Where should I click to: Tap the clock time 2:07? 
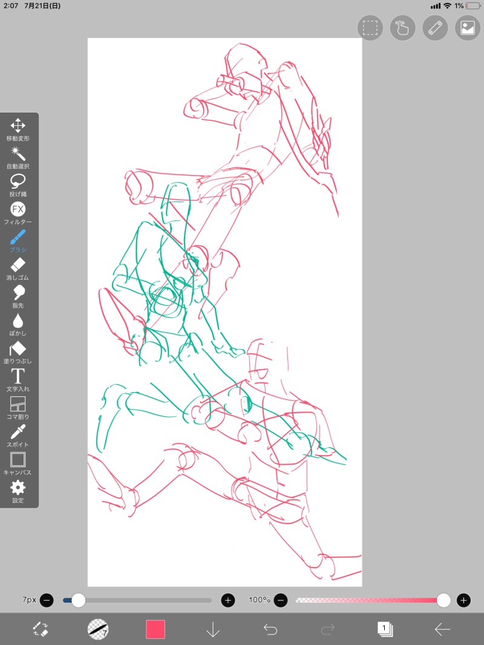pyautogui.click(x=11, y=6)
